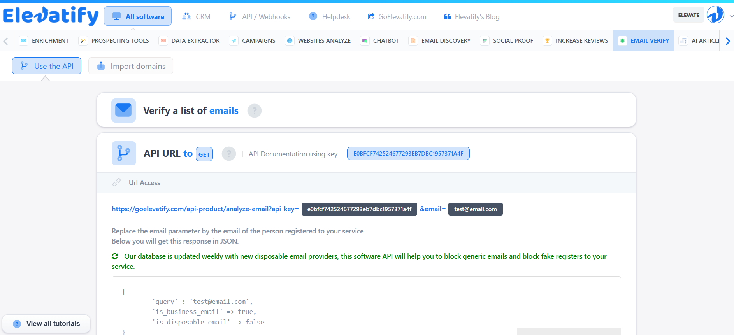Click the Elevatify logo
734x335 pixels.
point(51,16)
